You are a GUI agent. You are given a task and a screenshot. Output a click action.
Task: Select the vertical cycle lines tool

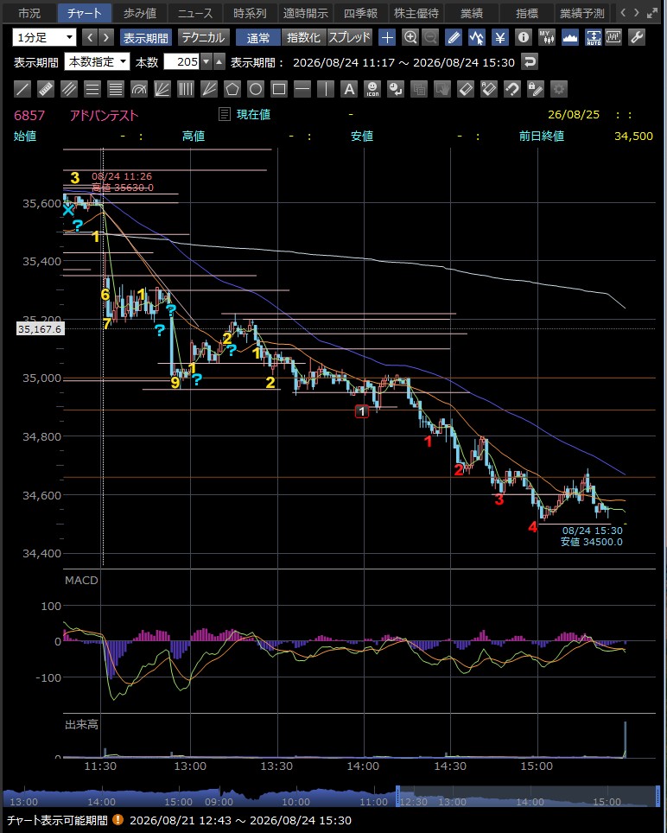tap(186, 89)
